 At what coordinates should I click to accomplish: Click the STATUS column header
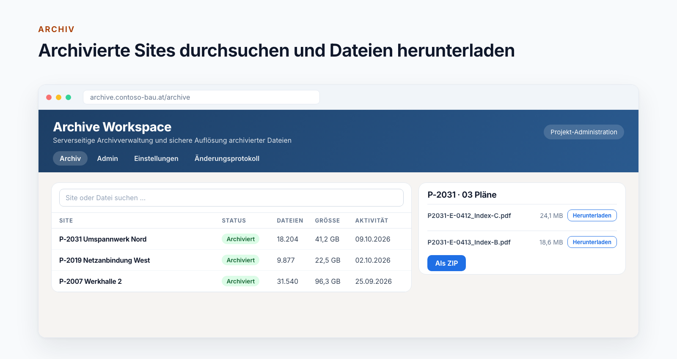234,220
